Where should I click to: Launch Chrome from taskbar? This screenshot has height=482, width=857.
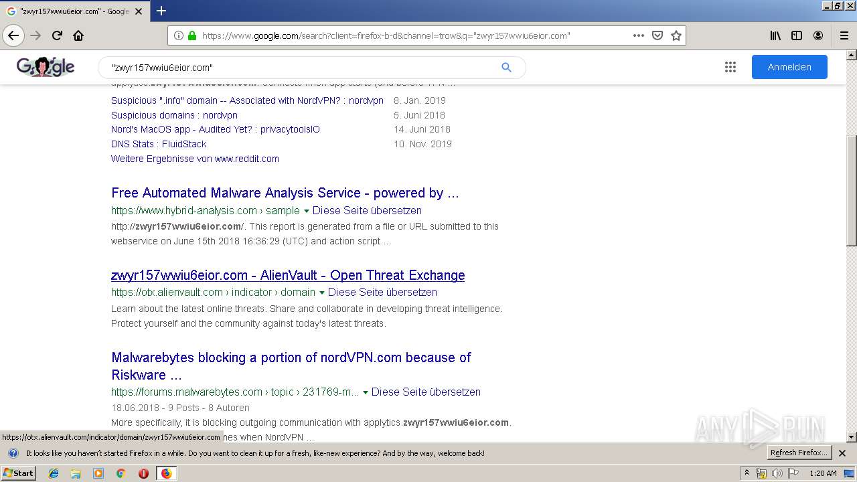click(121, 473)
